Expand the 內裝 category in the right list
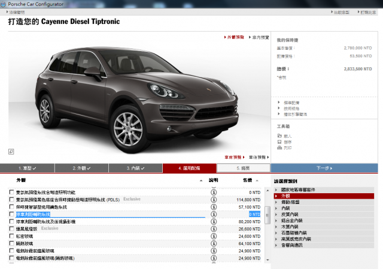The image size is (383, 269). (324, 208)
